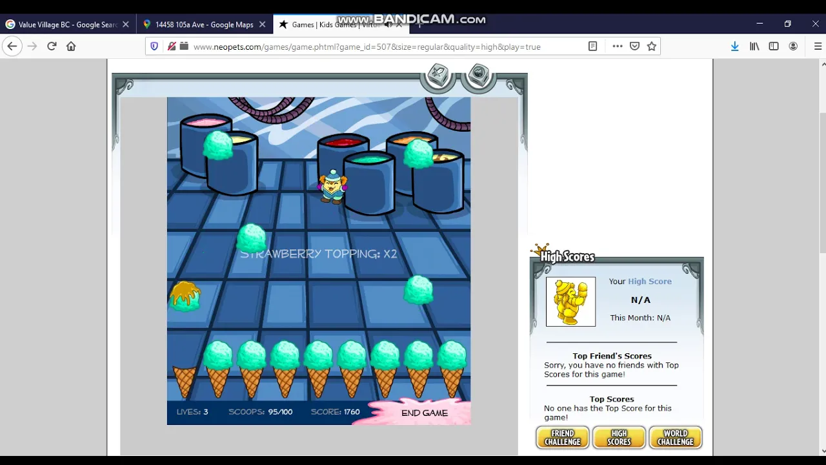Image resolution: width=826 pixels, height=465 pixels.
Task: Save the page to Pocket
Action: (x=635, y=46)
